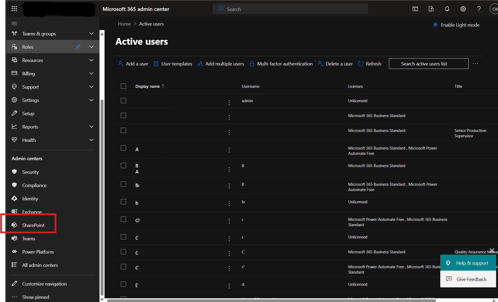Check the admin user row checkbox

tap(123, 101)
